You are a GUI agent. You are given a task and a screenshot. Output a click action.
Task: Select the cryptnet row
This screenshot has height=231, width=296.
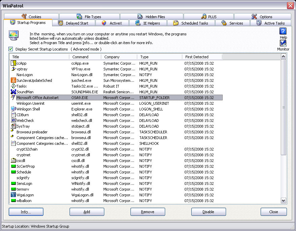[x=116, y=155]
